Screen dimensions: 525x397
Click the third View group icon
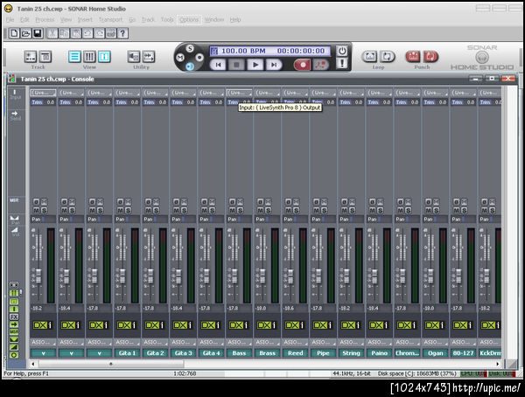(x=104, y=57)
